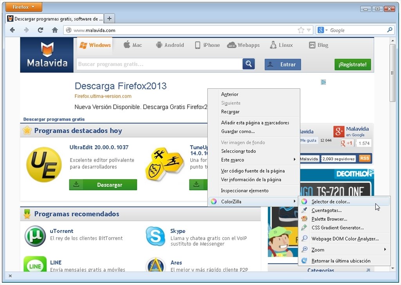Click the Retomar última ubicación icon
The height and width of the screenshot is (285, 401).
pos(304,260)
